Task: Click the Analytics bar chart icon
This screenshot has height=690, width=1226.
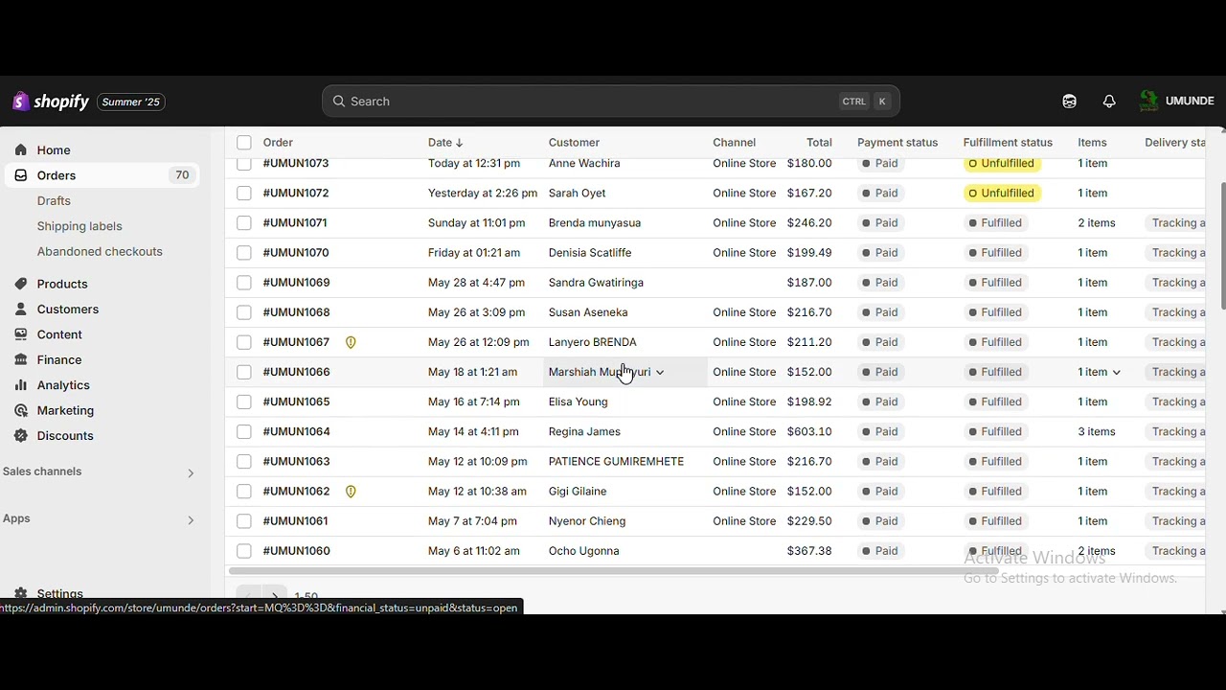Action: coord(21,385)
